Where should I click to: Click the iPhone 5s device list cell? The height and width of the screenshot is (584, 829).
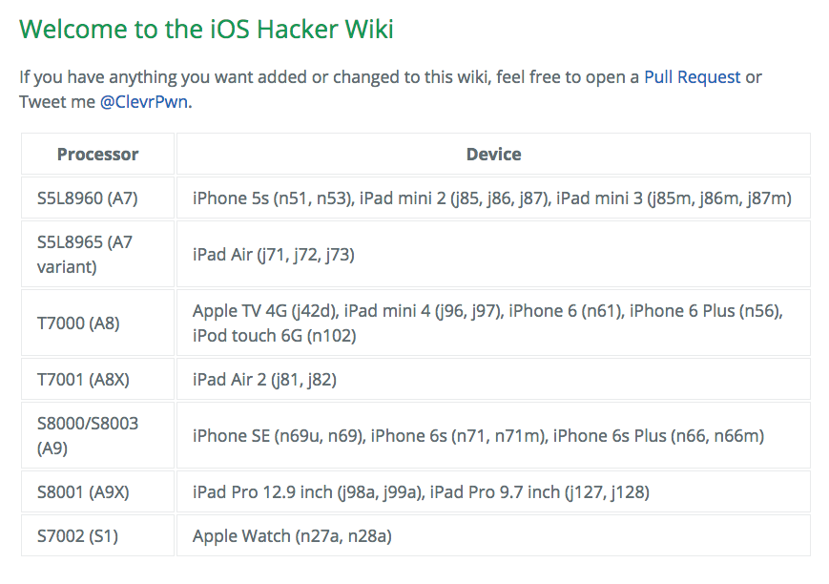click(491, 198)
